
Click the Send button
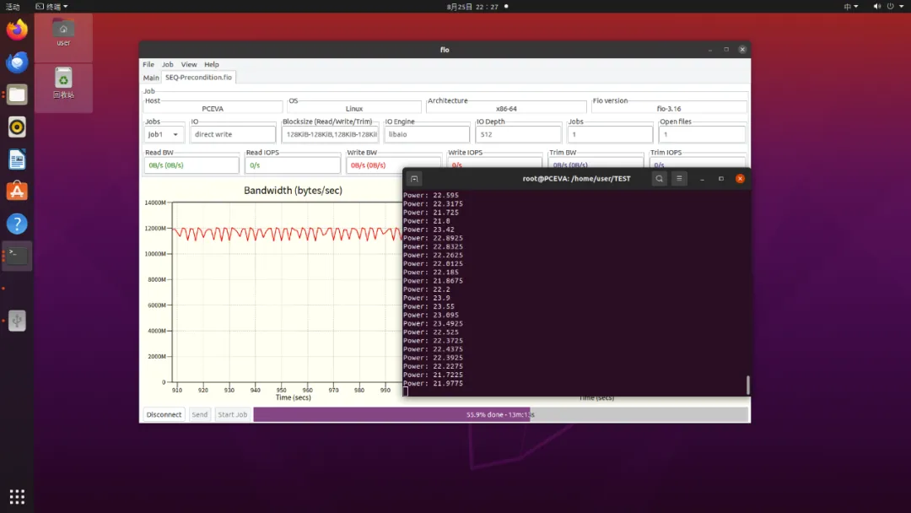[x=199, y=414]
